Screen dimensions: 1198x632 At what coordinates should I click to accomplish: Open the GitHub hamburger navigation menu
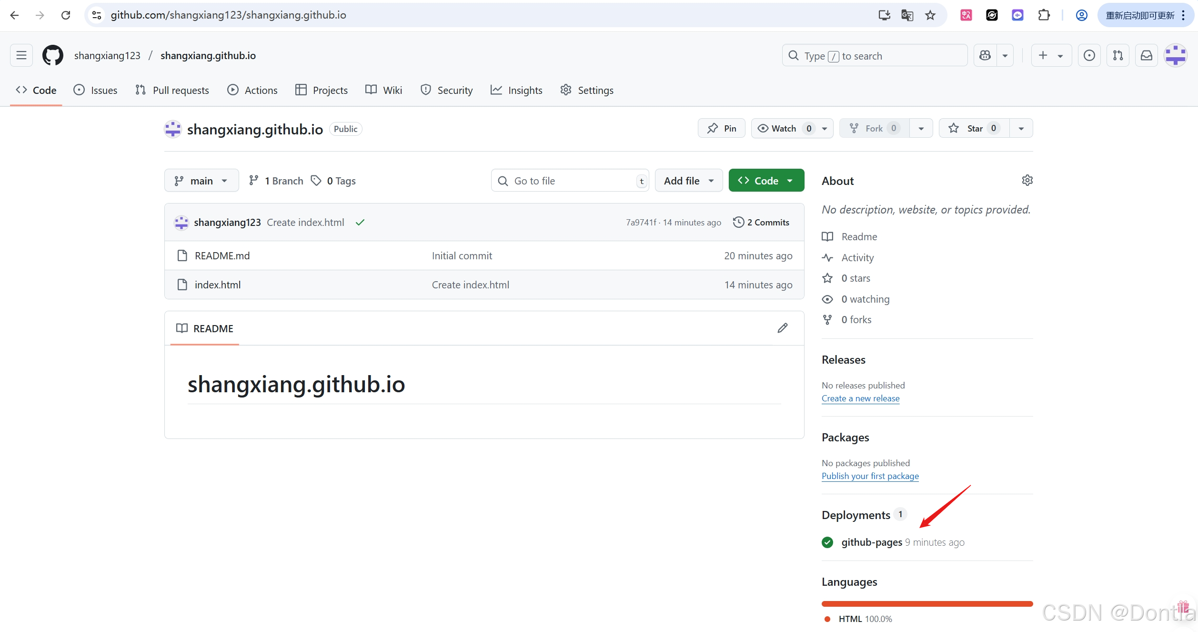pyautogui.click(x=21, y=55)
